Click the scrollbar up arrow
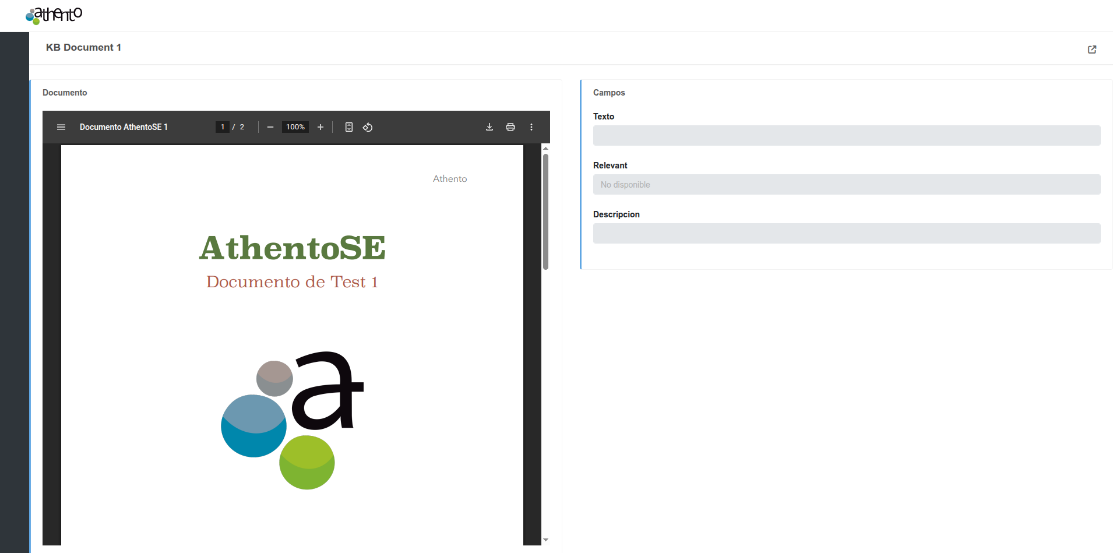This screenshot has height=553, width=1113. coord(545,149)
